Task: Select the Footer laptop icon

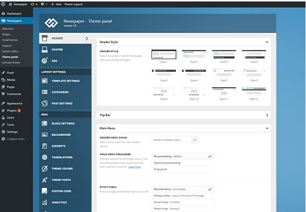Action: click(44, 49)
